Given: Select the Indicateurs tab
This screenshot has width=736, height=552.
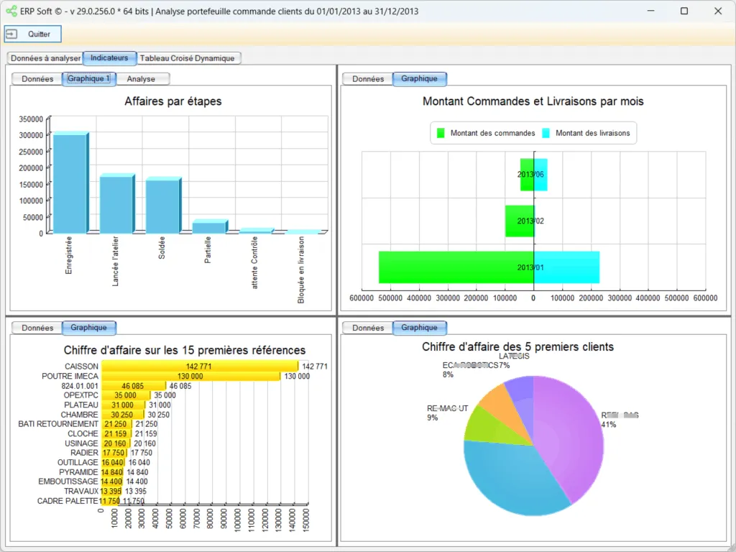Looking at the screenshot, I should tap(109, 57).
